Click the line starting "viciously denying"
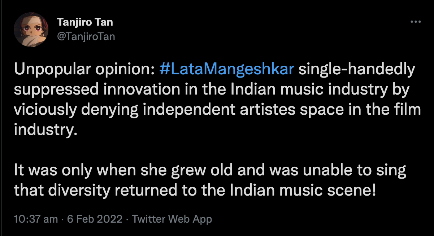The width and height of the screenshot is (434, 236). pyautogui.click(x=217, y=109)
